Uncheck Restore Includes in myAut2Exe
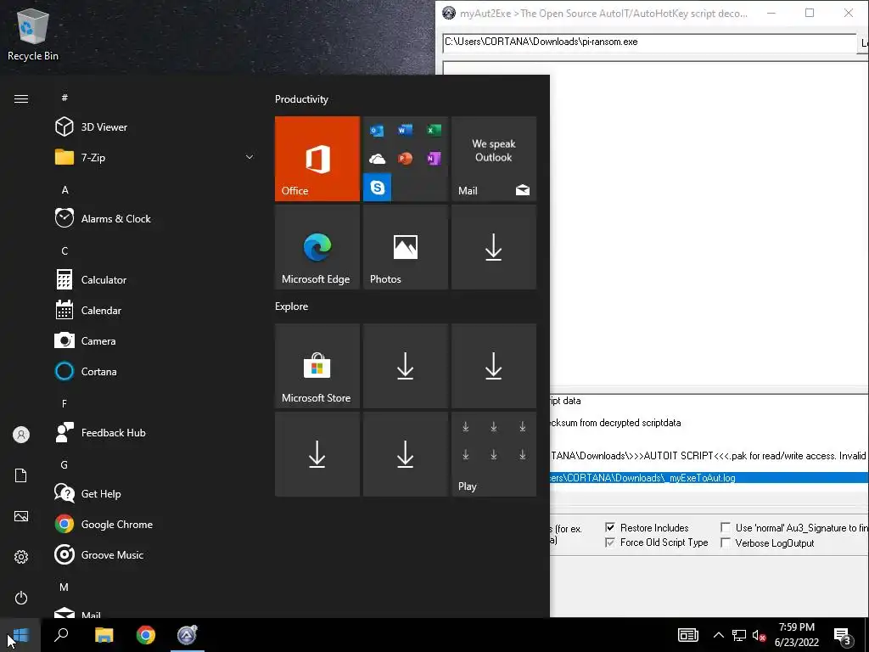The image size is (869, 652). (610, 527)
